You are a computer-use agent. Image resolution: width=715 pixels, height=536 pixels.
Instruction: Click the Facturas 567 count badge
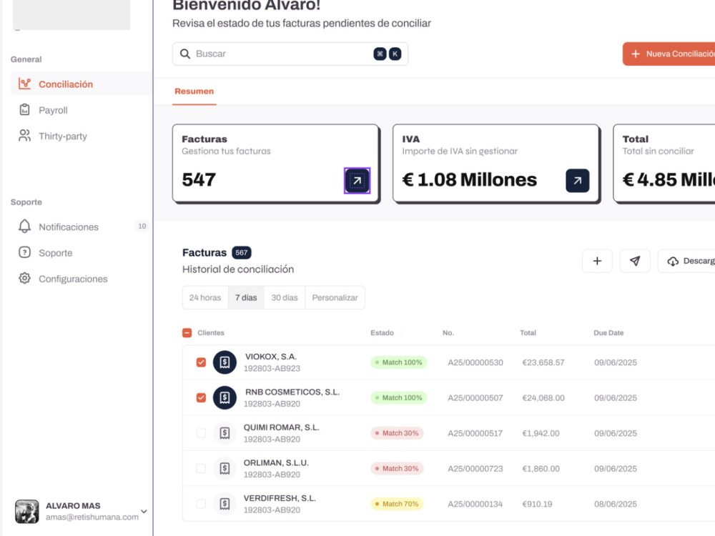pyautogui.click(x=241, y=252)
